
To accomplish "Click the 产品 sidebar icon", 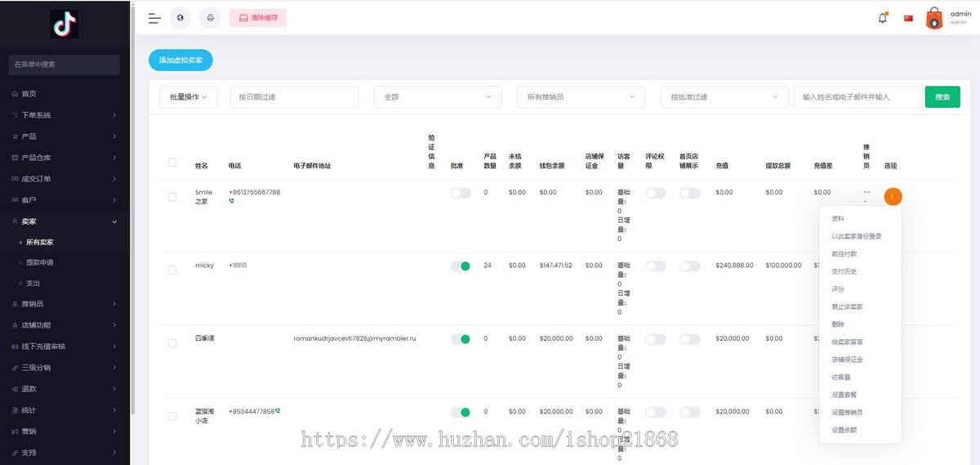I will click(15, 136).
